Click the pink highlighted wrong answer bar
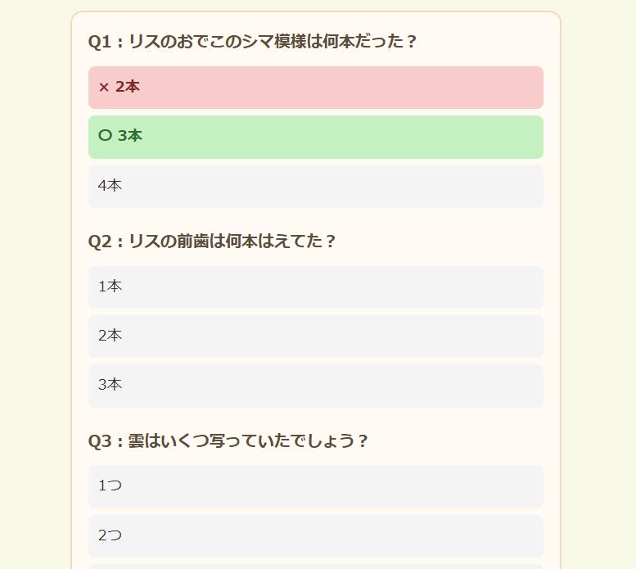This screenshot has width=636, height=569. (316, 88)
